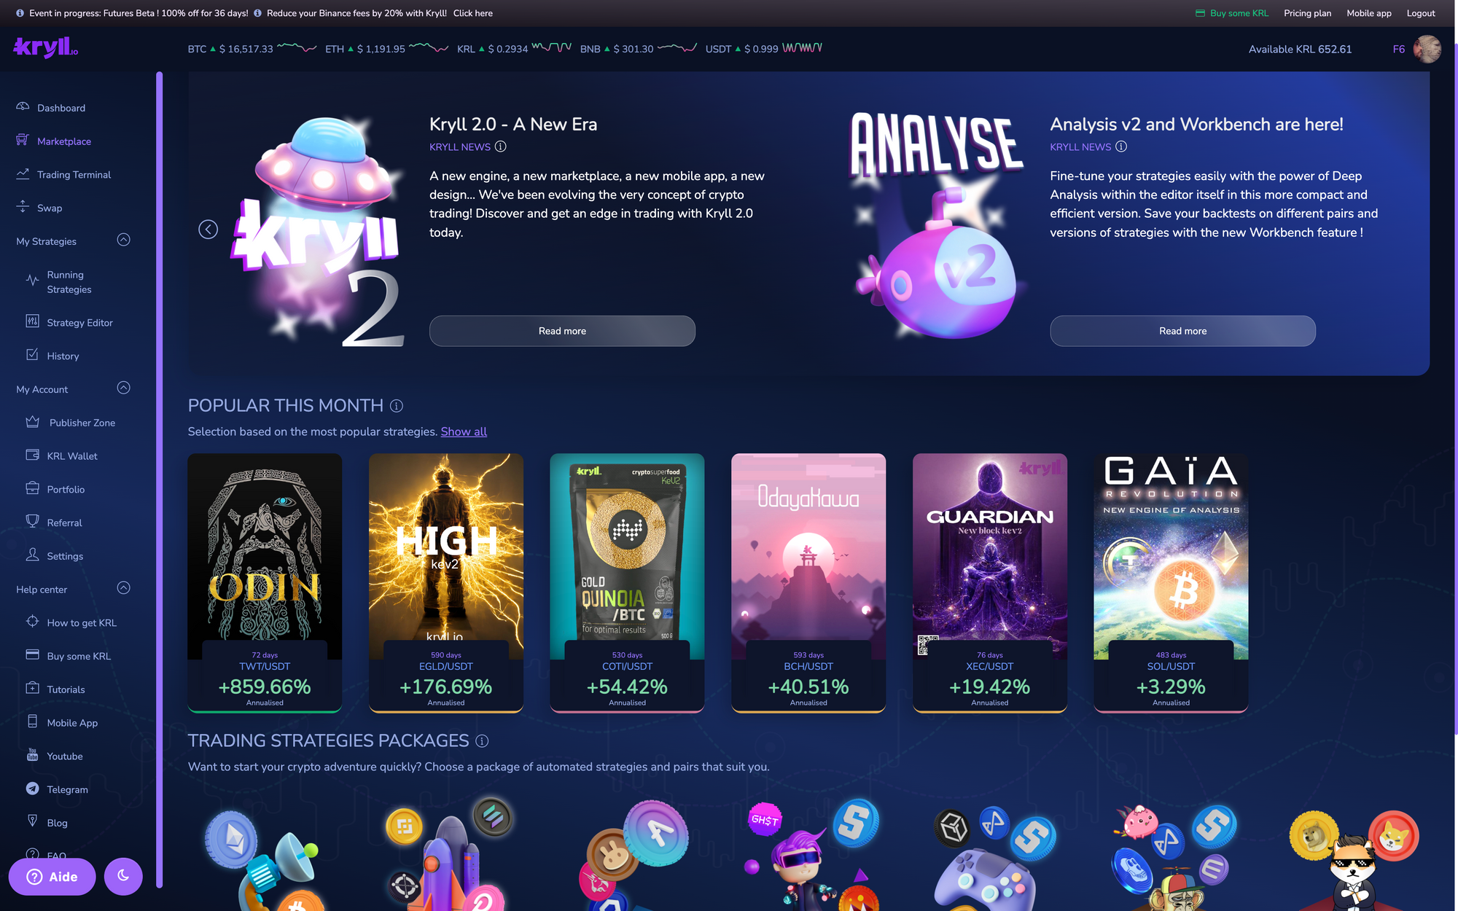
Task: Click the Strategy Editor icon
Action: 32,321
